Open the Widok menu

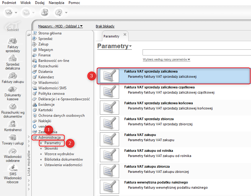(26, 3)
